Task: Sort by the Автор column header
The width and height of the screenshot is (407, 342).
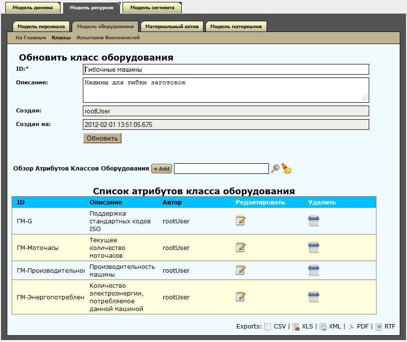Action: pos(172,202)
